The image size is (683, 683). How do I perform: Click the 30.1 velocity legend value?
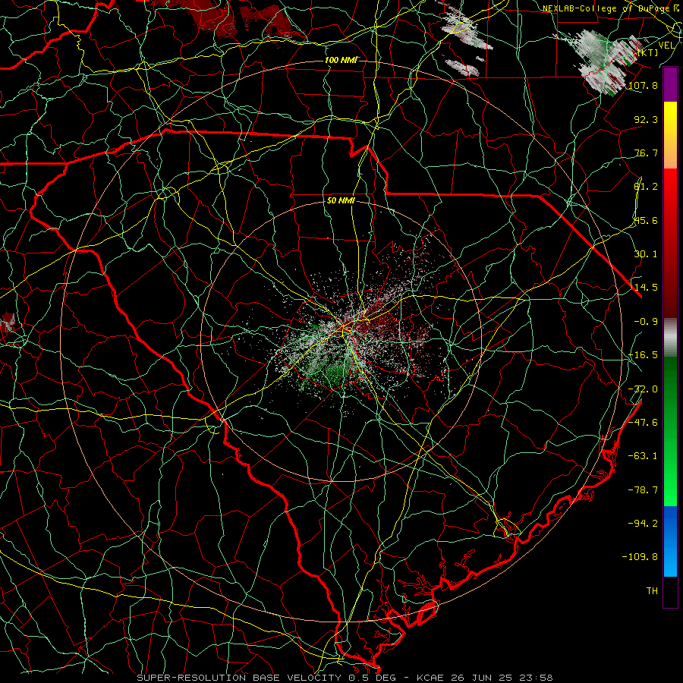[x=646, y=254]
